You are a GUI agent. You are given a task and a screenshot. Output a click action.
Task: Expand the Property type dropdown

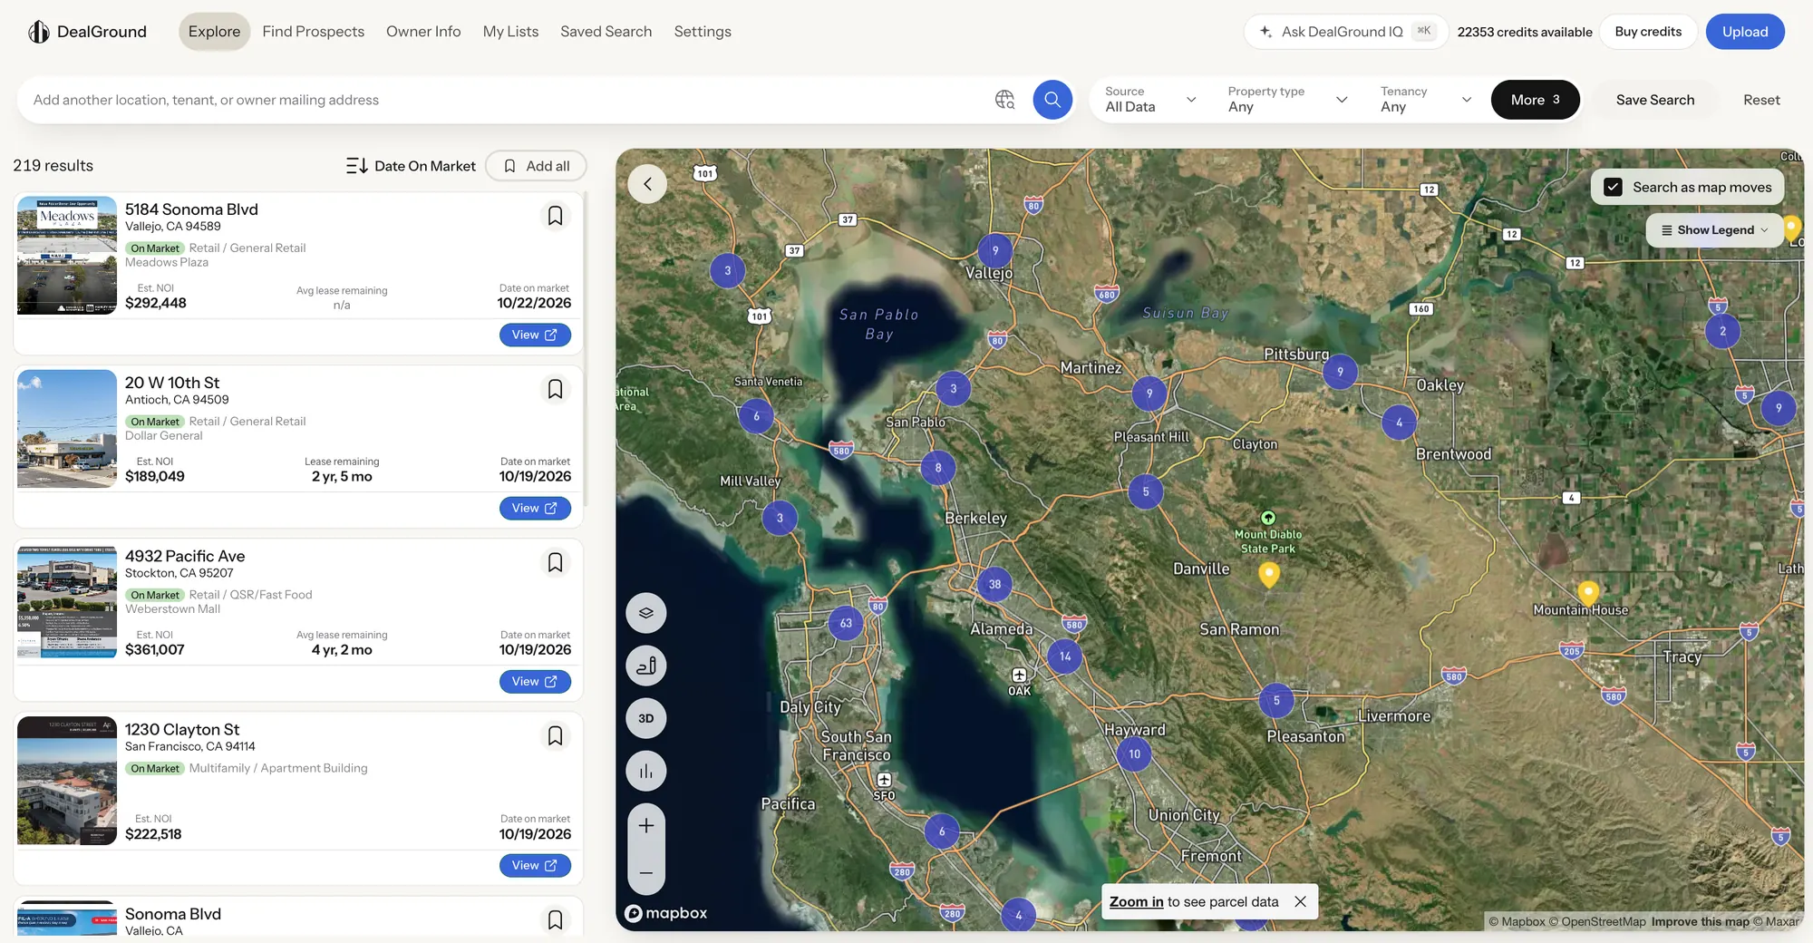pyautogui.click(x=1287, y=100)
